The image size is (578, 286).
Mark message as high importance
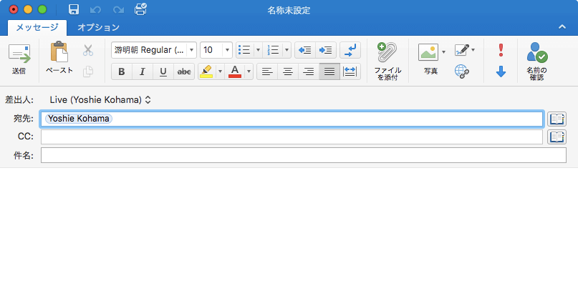click(501, 49)
